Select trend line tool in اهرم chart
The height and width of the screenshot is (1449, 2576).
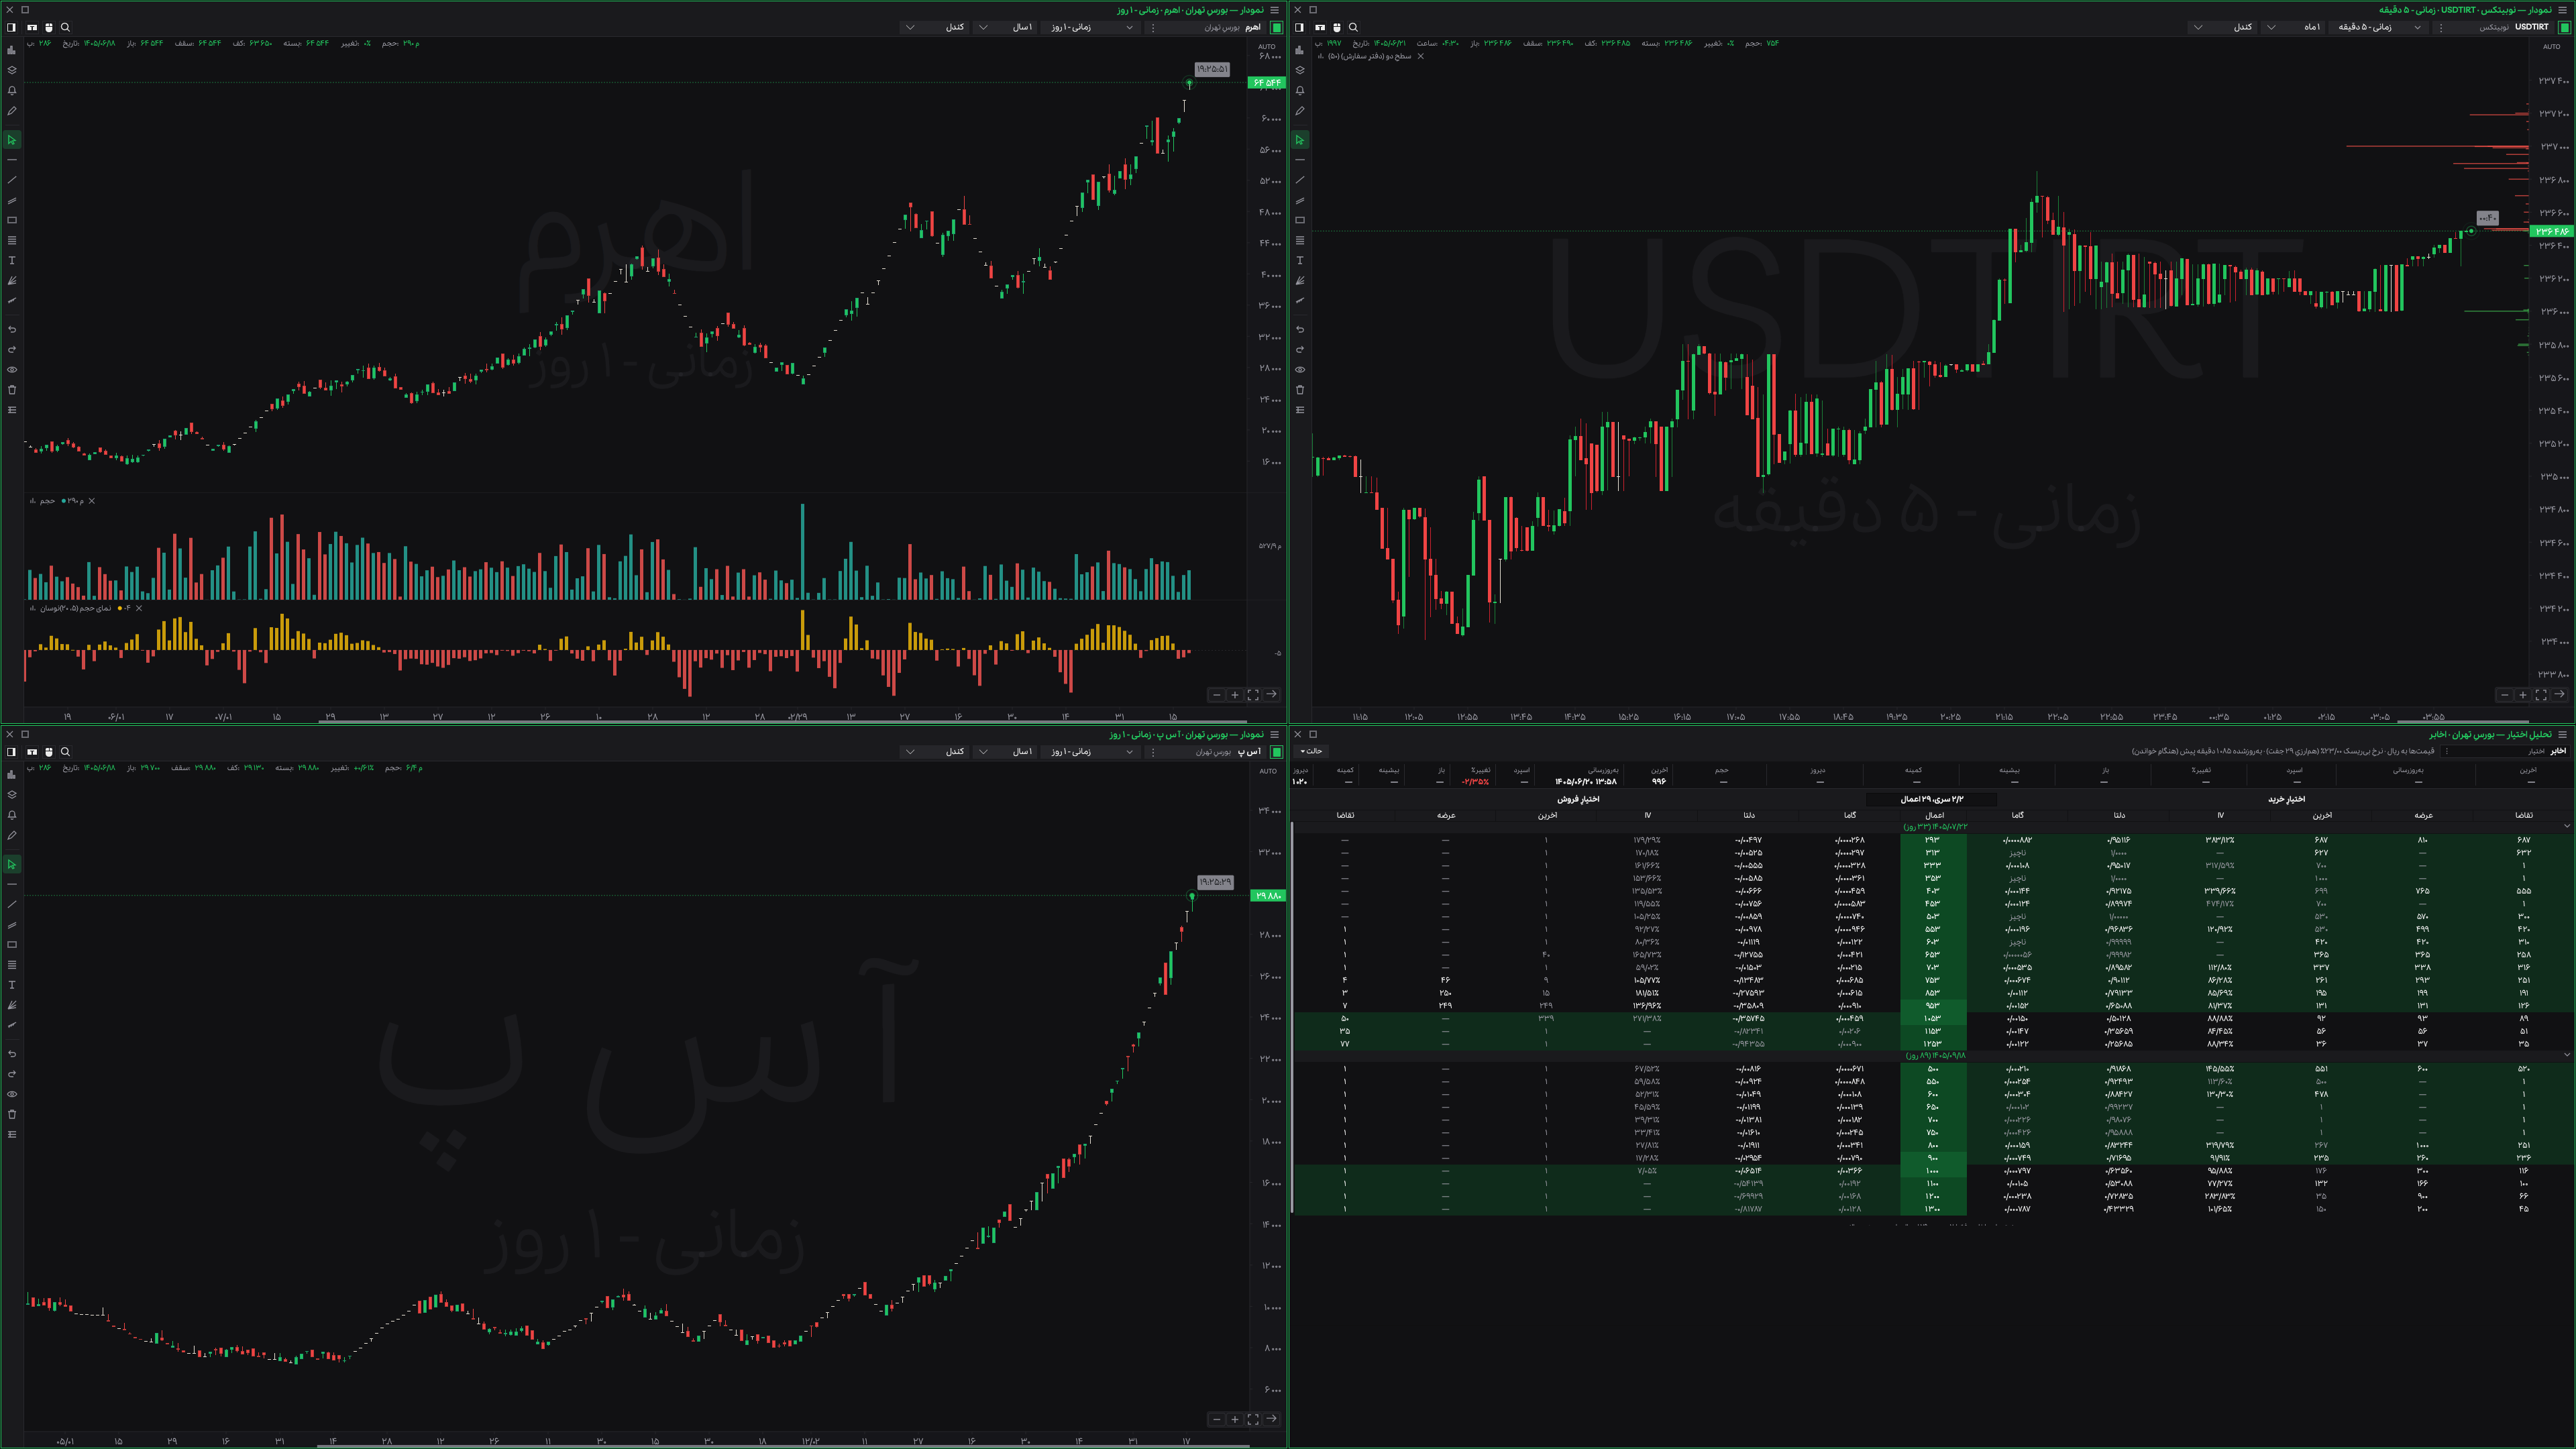coord(12,180)
